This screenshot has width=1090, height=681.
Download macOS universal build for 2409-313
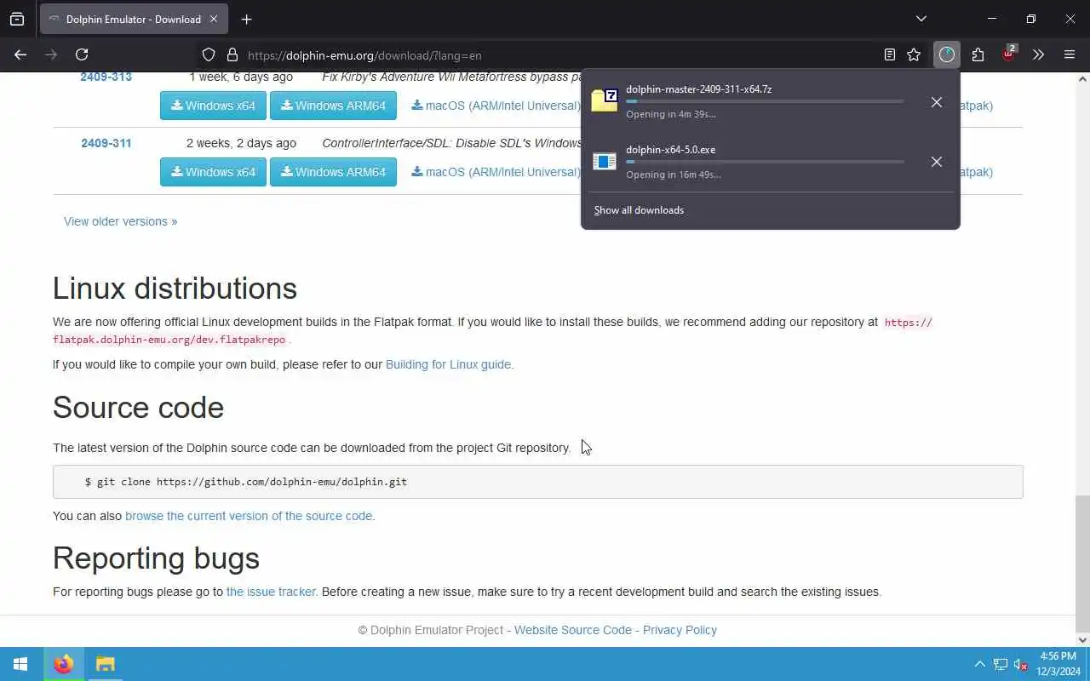(x=496, y=106)
